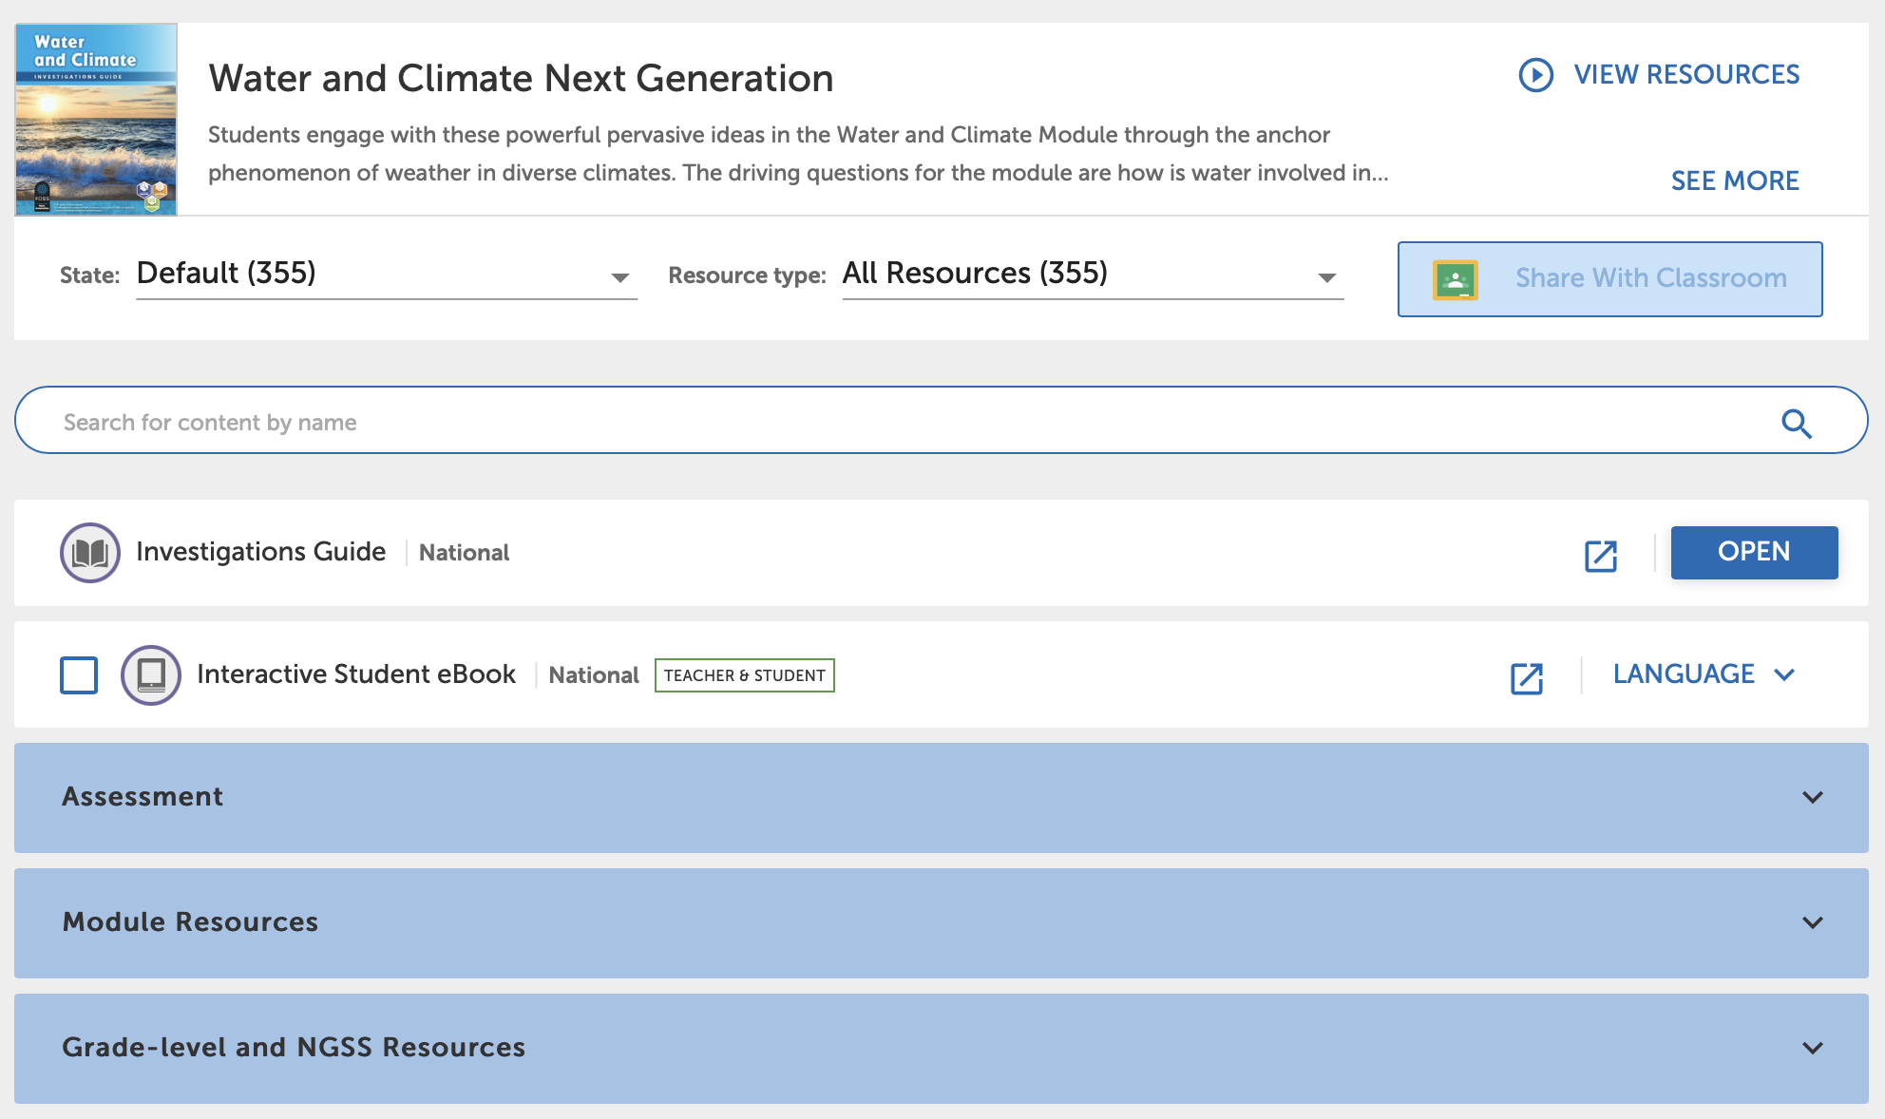Click the Interactive Student eBook open-in-new-window icon

click(x=1527, y=678)
